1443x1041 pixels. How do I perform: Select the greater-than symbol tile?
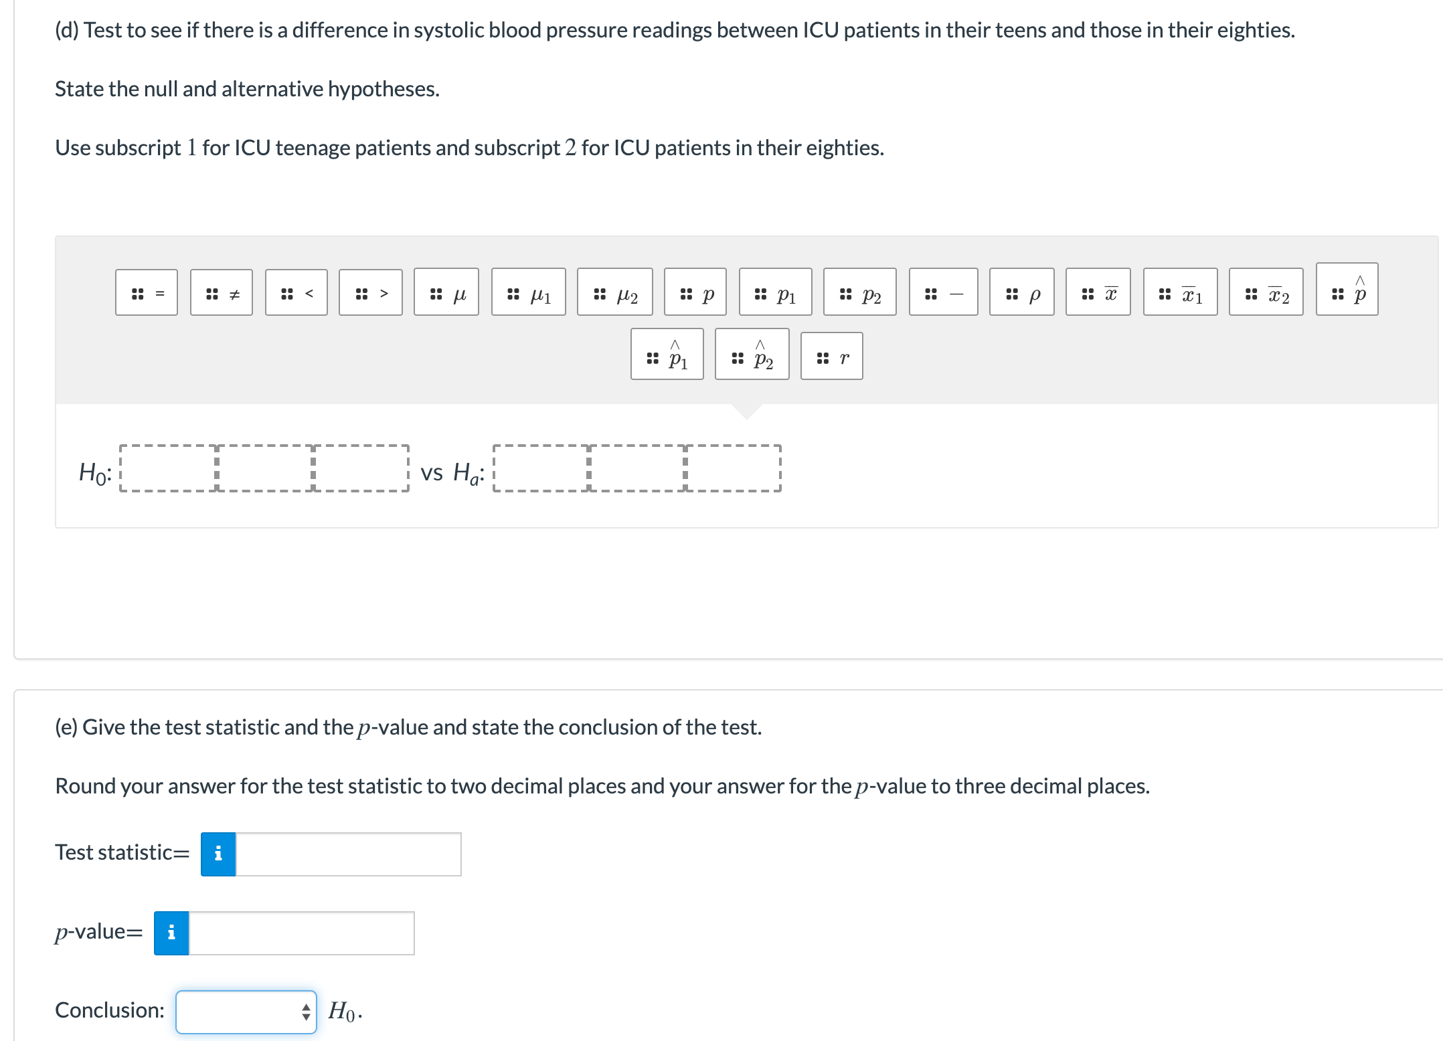371,292
